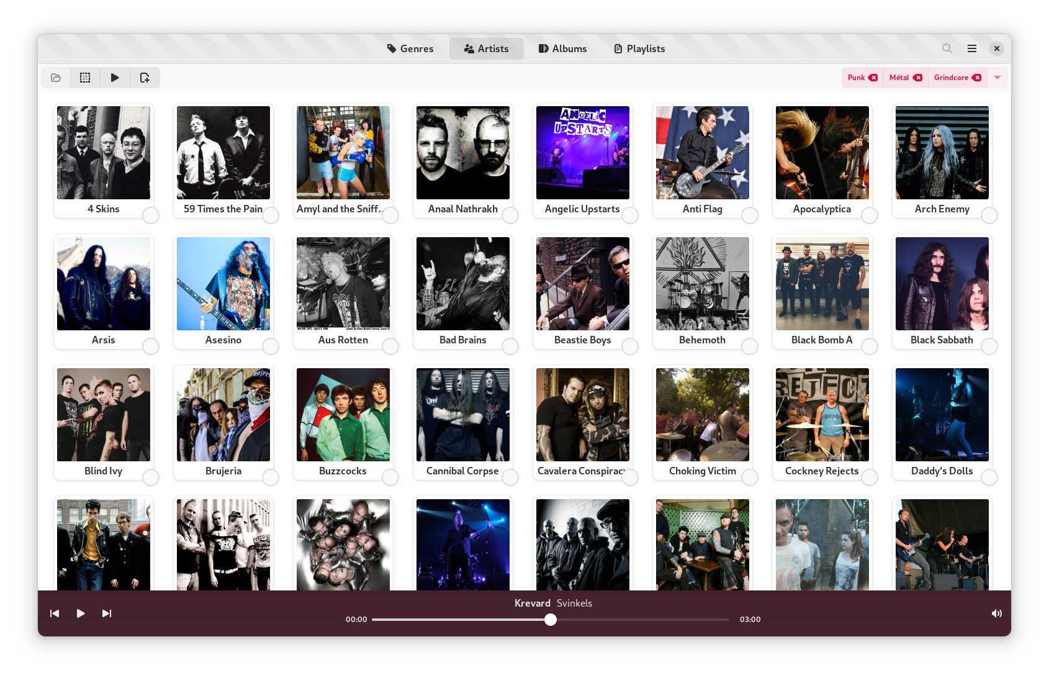Select the Blind Ivy checkbox circle
The height and width of the screenshot is (678, 1049).
pos(151,477)
